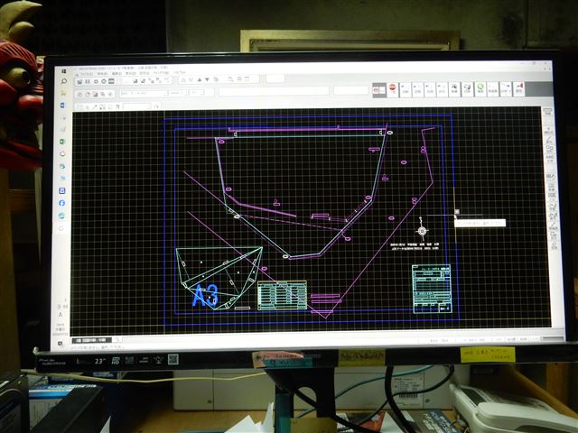Screen dimensions: 578x433
Task: Open the small numeric dropdown in second row
Action: [179, 93]
